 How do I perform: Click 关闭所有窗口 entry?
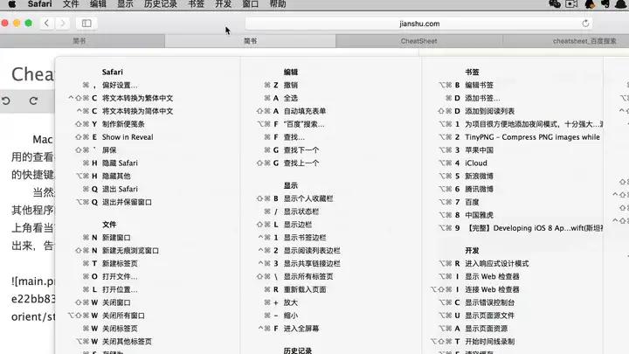tap(123, 316)
